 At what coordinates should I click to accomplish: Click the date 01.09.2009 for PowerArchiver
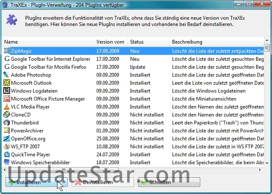point(108,131)
